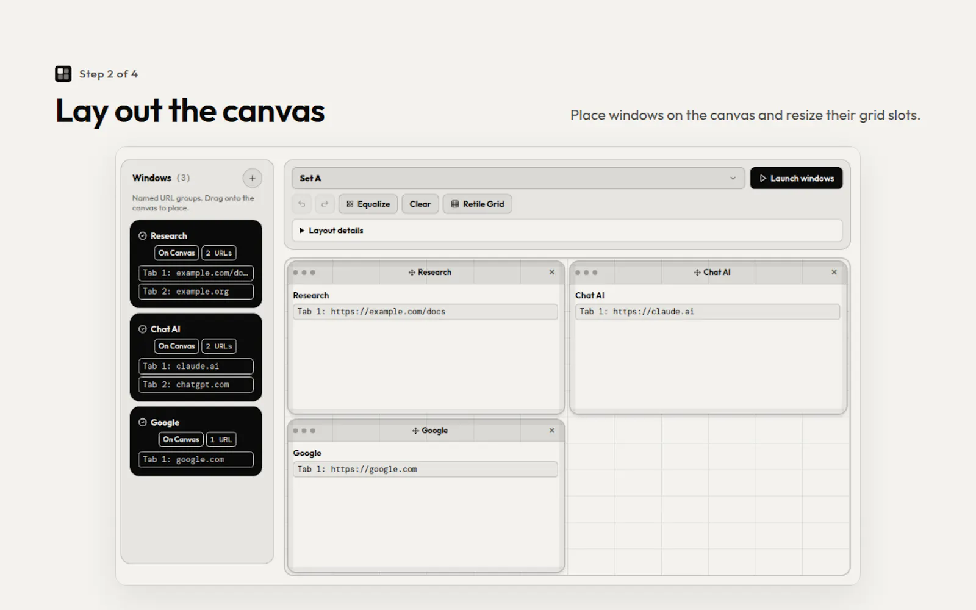
Task: Remove Google window from canvas with its X
Action: pyautogui.click(x=552, y=430)
